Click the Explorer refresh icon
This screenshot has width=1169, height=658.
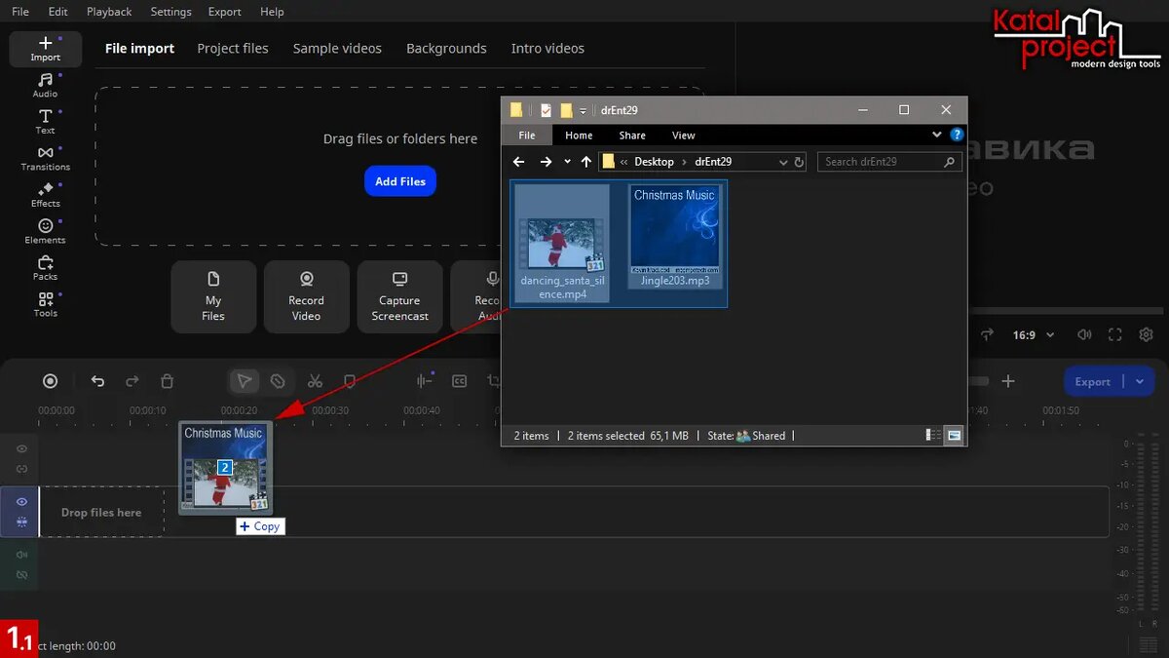[799, 162]
